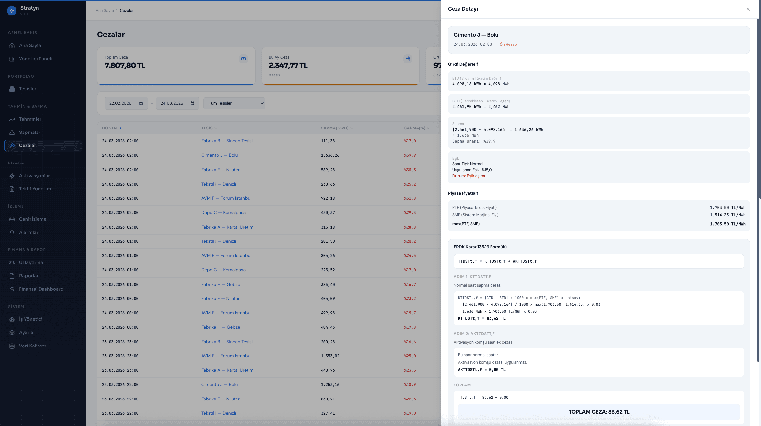
Task: Open Canlı İzleme from the sidebar
Action: coord(33,219)
